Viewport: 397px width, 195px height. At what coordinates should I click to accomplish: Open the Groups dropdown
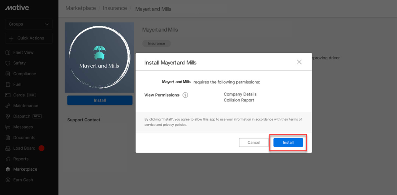[29, 24]
